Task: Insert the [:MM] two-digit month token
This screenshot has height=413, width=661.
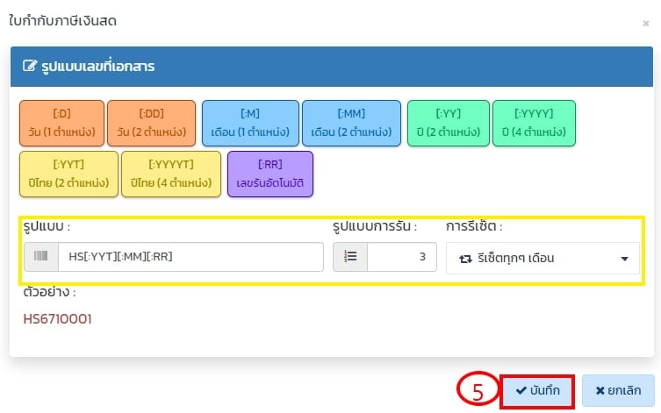Action: click(351, 123)
